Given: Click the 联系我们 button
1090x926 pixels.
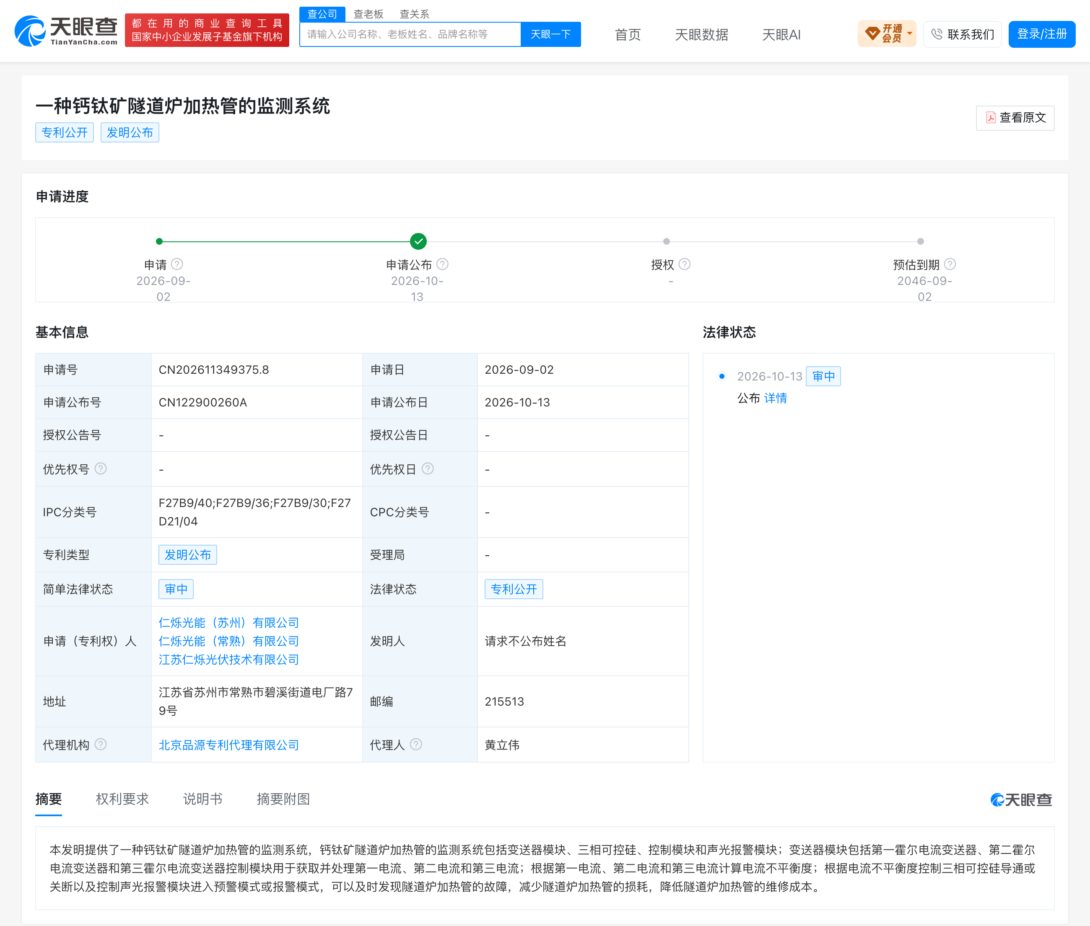Looking at the screenshot, I should click(963, 34).
